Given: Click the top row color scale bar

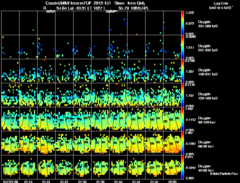Looking at the screenshot, I should click(x=182, y=23).
